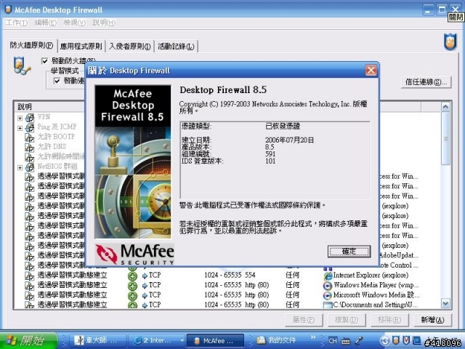Click 確定 button in About dialog
The width and height of the screenshot is (465, 349).
[349, 252]
